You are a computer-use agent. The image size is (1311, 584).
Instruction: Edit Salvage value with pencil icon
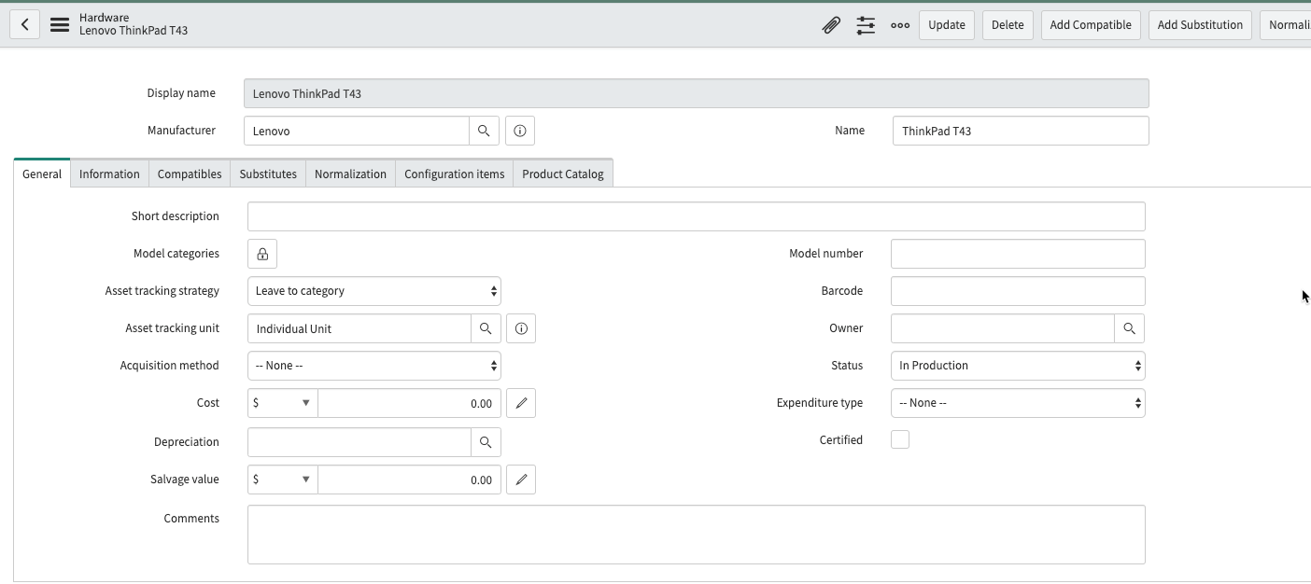tap(521, 480)
